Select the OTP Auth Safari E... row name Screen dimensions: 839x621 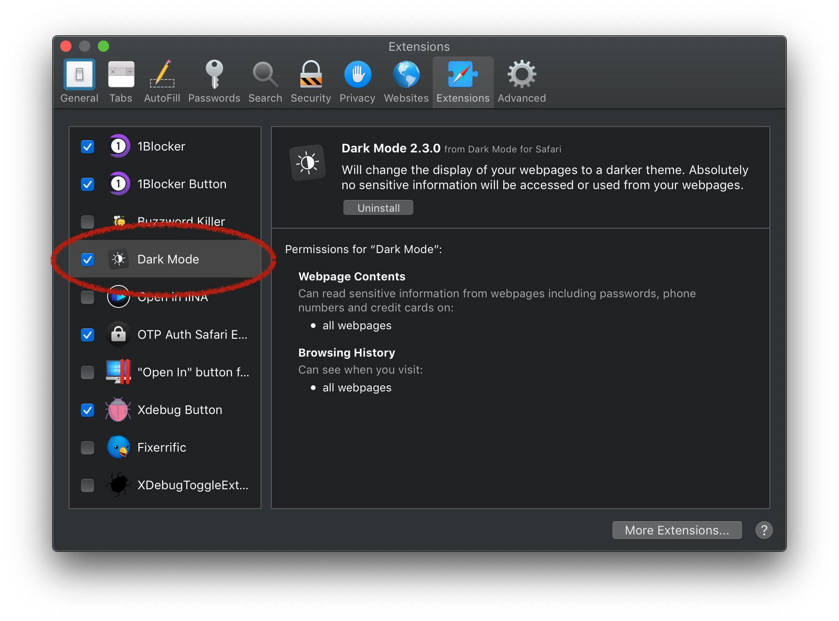(192, 334)
